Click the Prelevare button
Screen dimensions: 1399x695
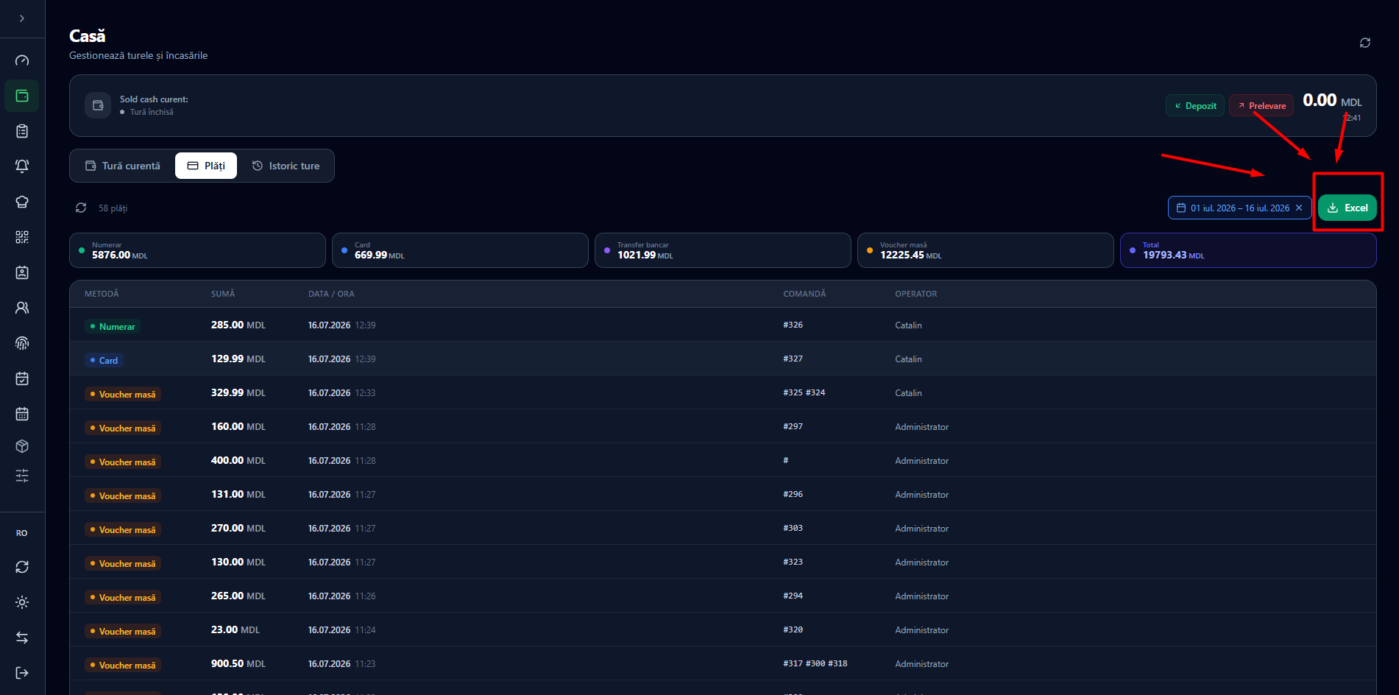pos(1261,105)
